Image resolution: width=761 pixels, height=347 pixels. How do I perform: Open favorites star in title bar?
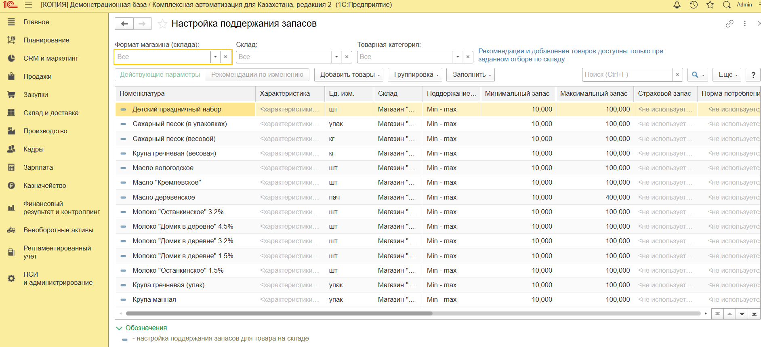pos(710,5)
